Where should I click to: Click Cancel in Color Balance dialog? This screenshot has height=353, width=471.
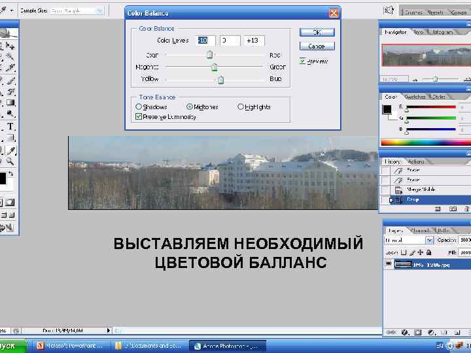point(317,46)
